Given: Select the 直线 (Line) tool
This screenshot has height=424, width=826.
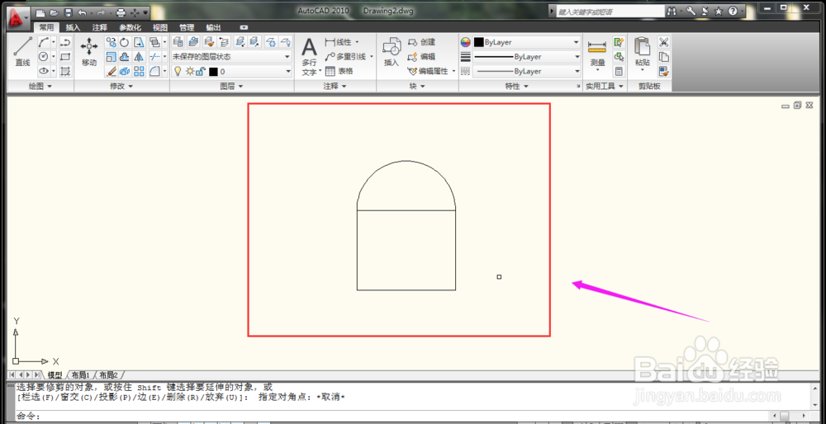Looking at the screenshot, I should [x=22, y=52].
